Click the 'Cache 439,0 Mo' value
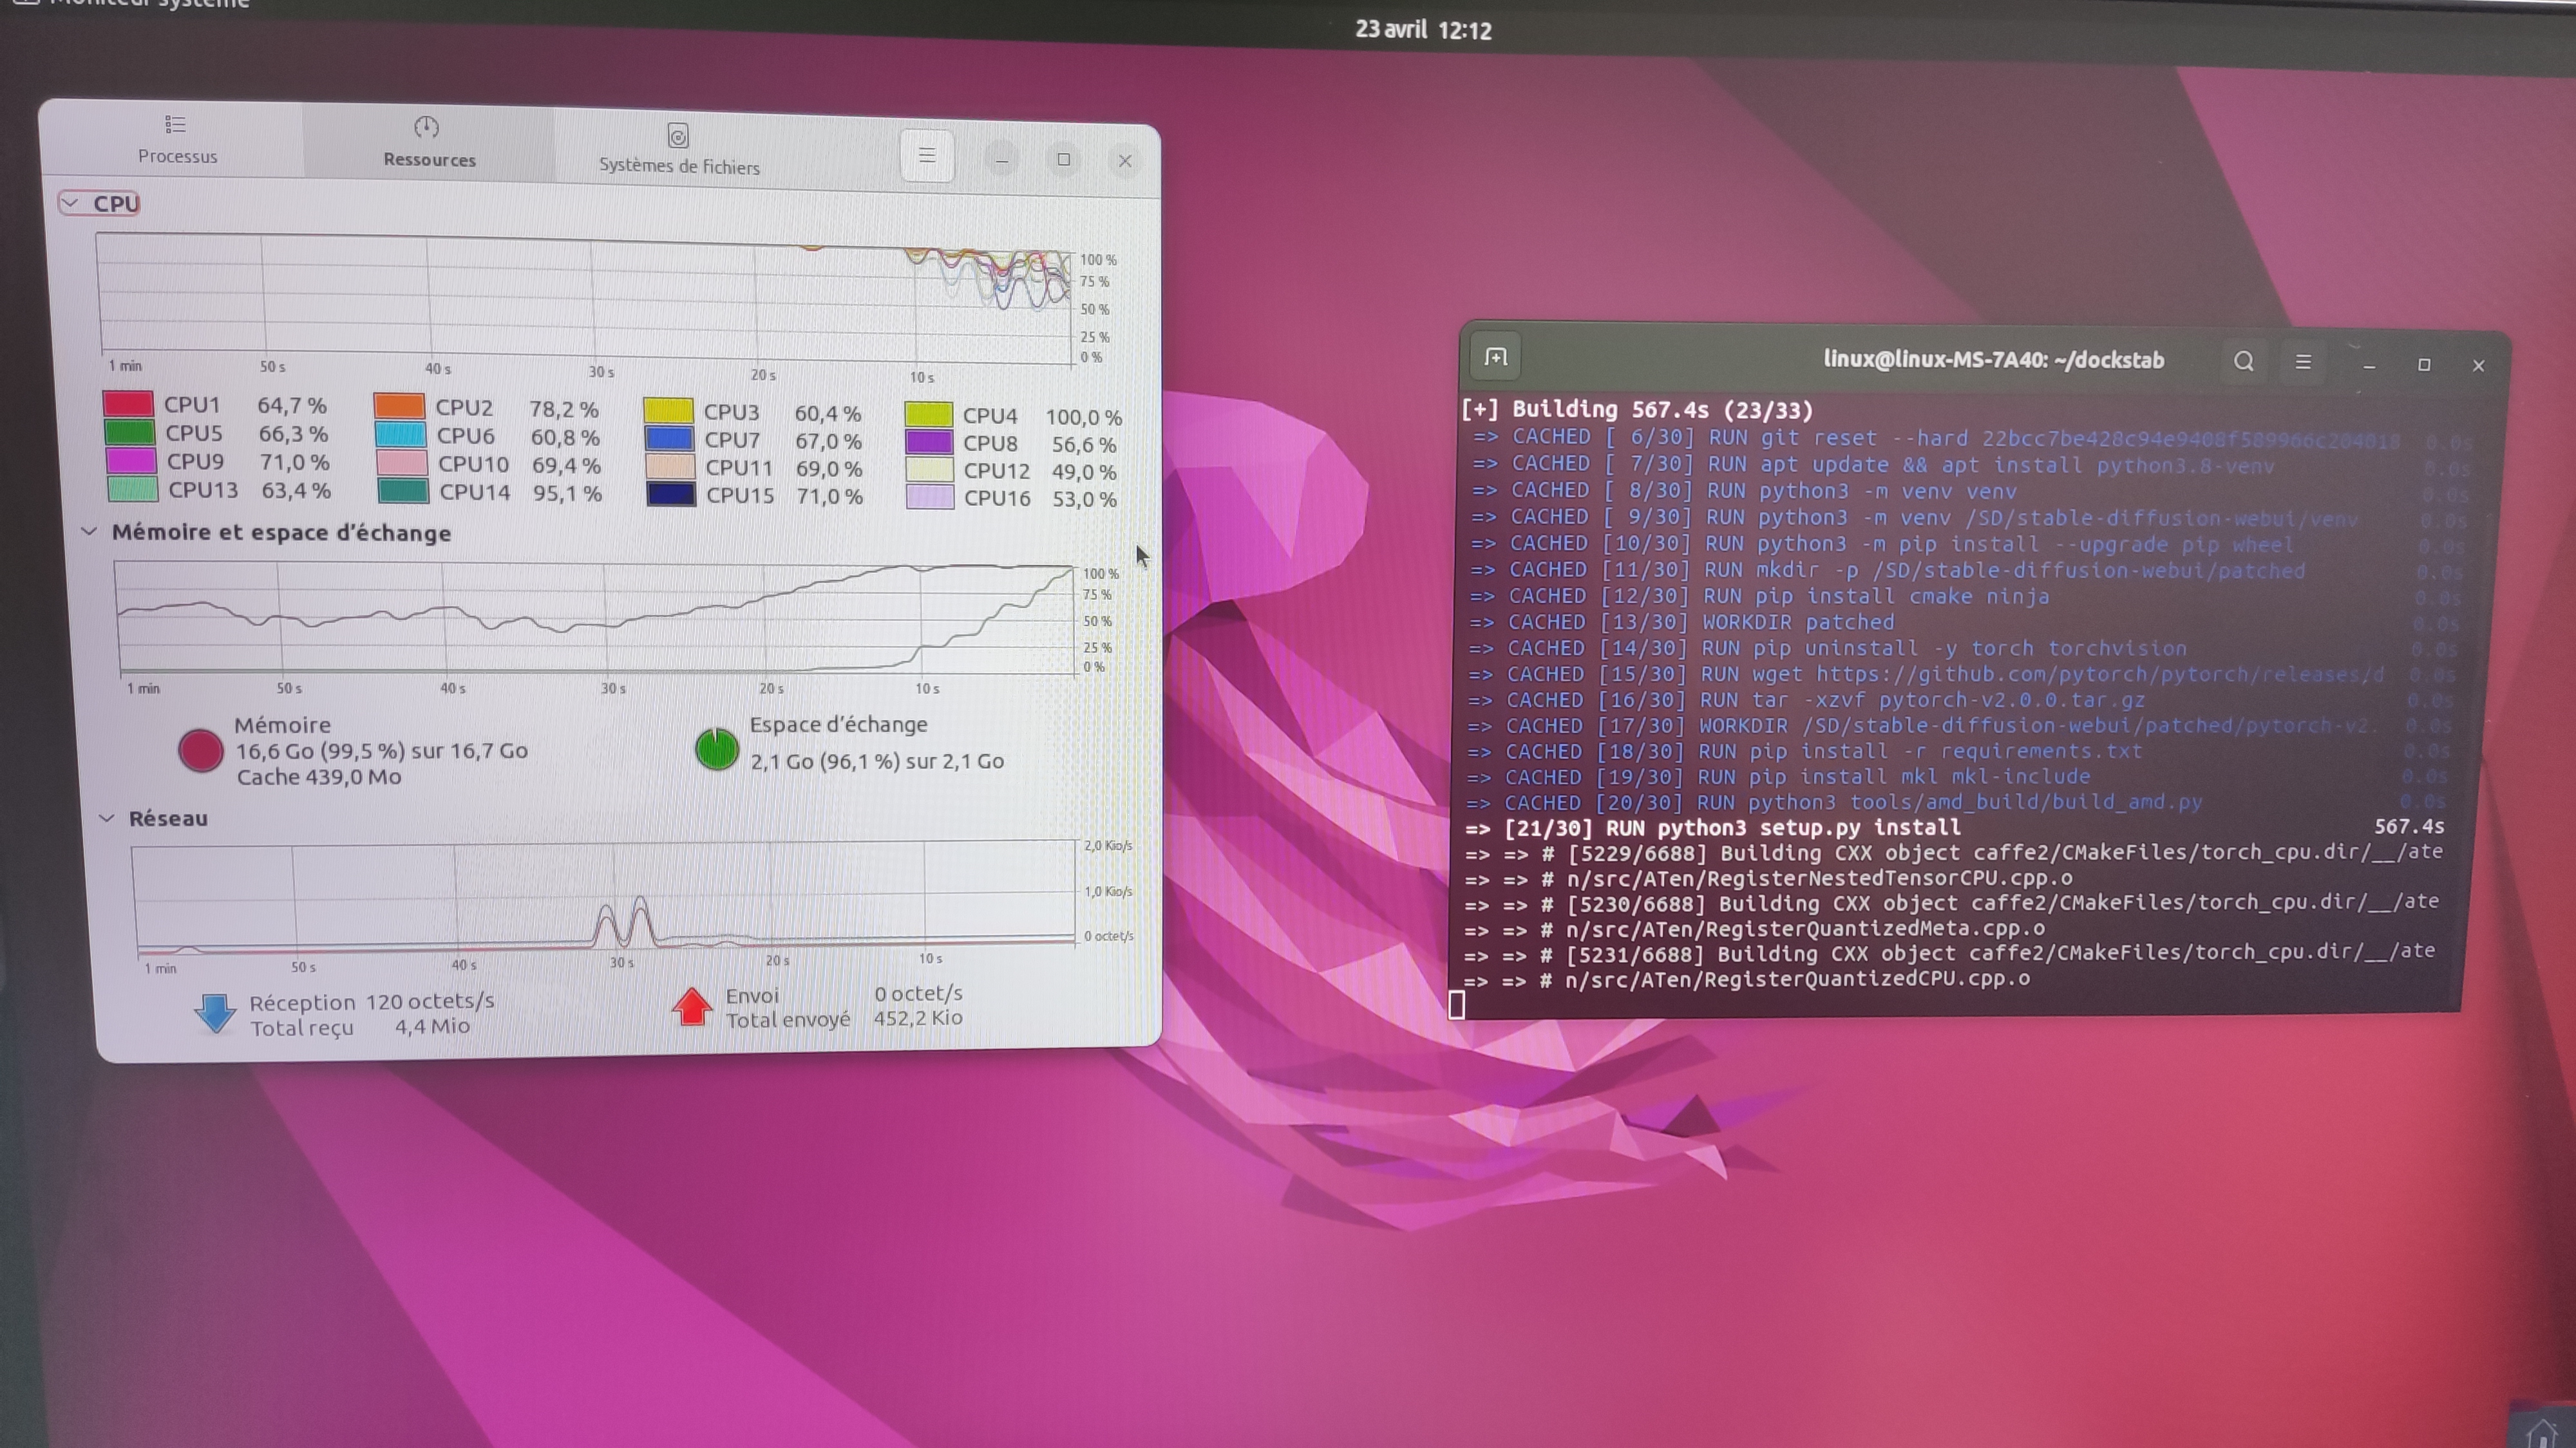Screen dimensions: 2576x1448 pyautogui.click(x=319, y=777)
